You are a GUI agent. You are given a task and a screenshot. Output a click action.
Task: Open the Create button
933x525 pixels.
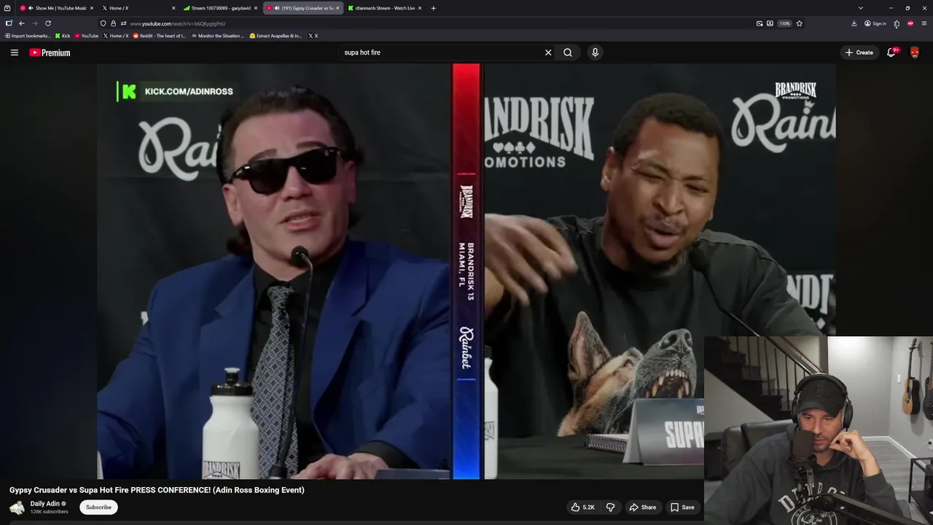[x=859, y=52]
